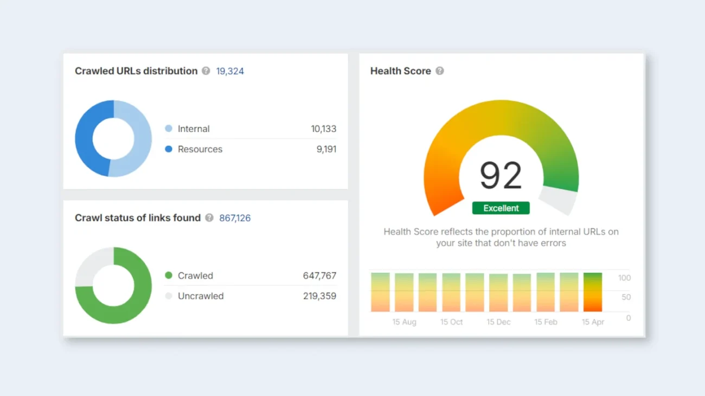The height and width of the screenshot is (396, 705).
Task: Select the Uncrawled legend row
Action: point(251,296)
